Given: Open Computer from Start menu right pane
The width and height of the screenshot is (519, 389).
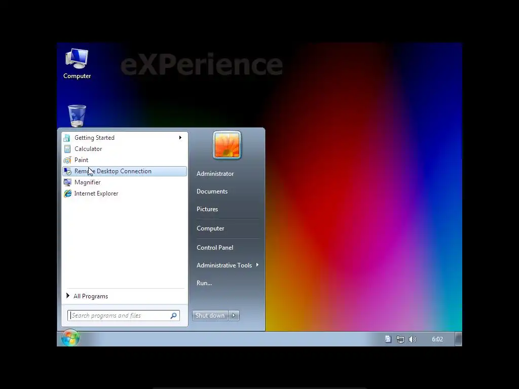Looking at the screenshot, I should pos(210,228).
